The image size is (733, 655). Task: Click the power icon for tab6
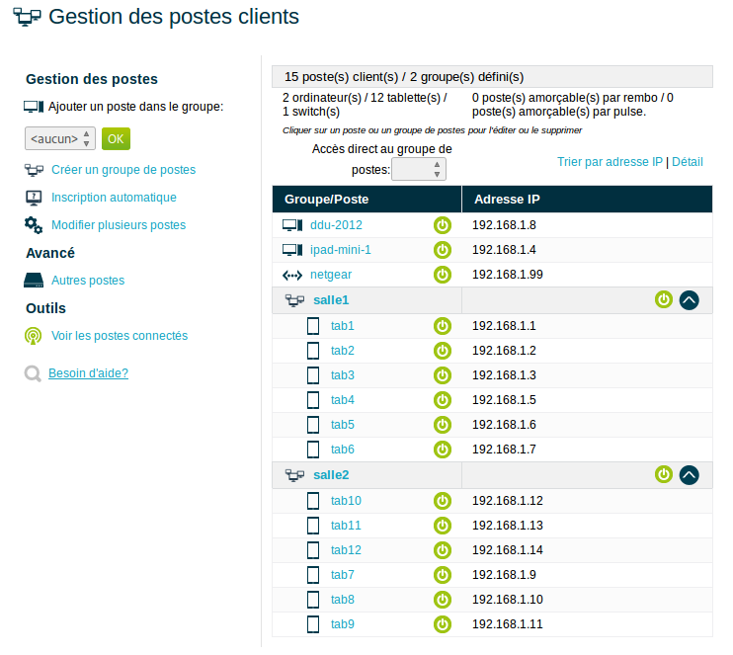click(x=443, y=450)
